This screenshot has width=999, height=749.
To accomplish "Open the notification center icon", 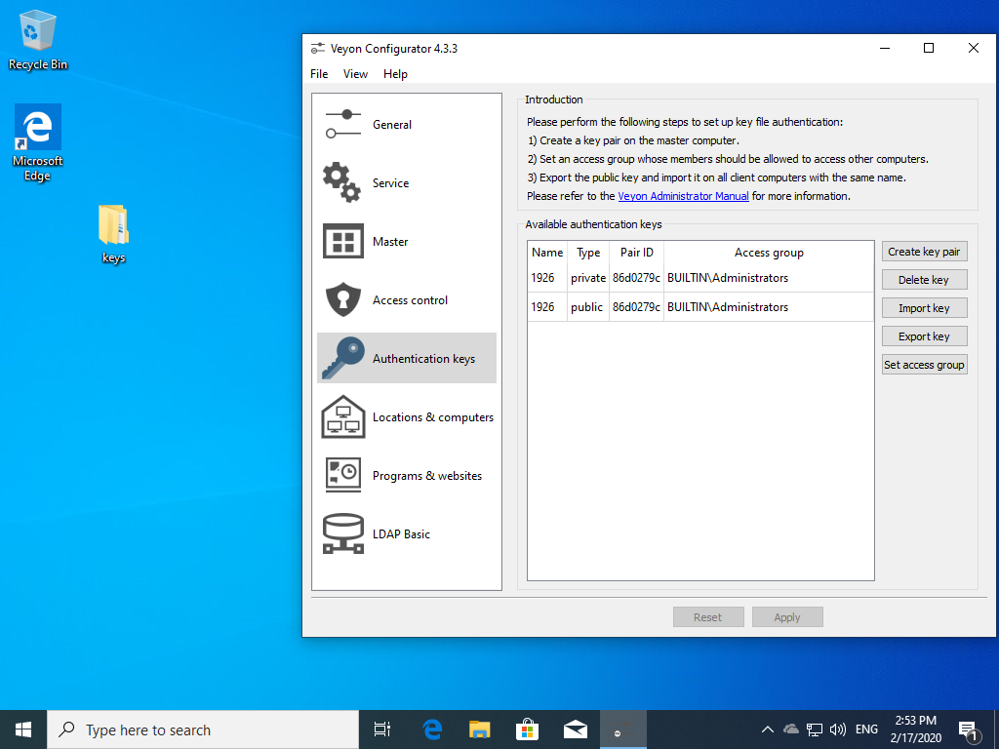I will (x=969, y=730).
